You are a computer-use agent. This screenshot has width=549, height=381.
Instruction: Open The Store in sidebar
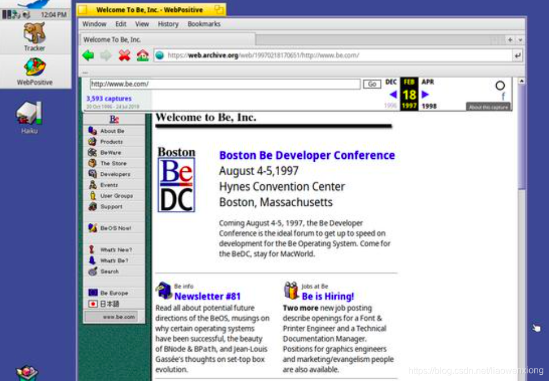(114, 163)
